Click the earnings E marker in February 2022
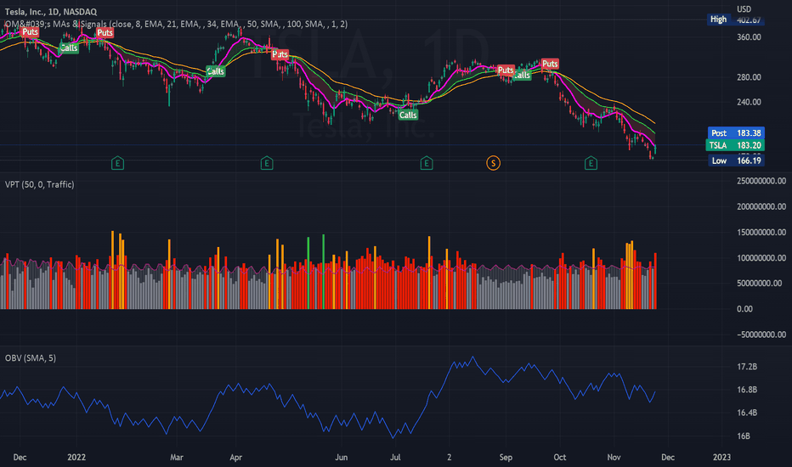 (117, 163)
